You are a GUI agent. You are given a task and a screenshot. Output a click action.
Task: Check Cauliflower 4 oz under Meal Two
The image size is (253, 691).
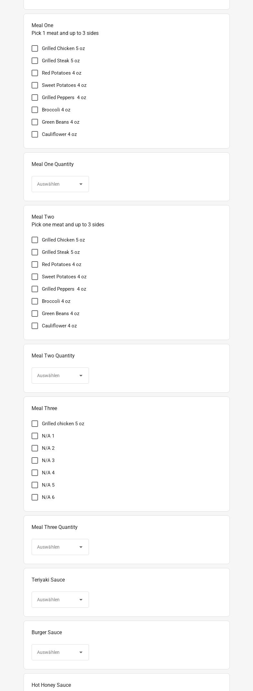(35, 326)
